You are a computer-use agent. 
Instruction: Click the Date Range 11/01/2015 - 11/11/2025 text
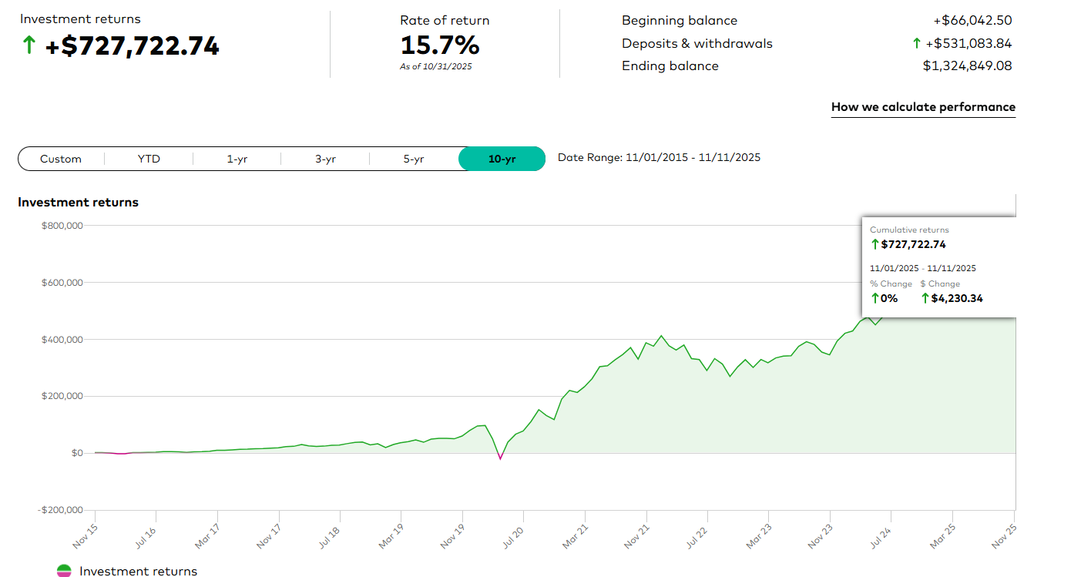659,157
